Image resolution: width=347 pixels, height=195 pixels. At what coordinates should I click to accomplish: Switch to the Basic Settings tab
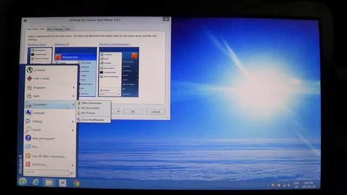pyautogui.click(x=55, y=29)
